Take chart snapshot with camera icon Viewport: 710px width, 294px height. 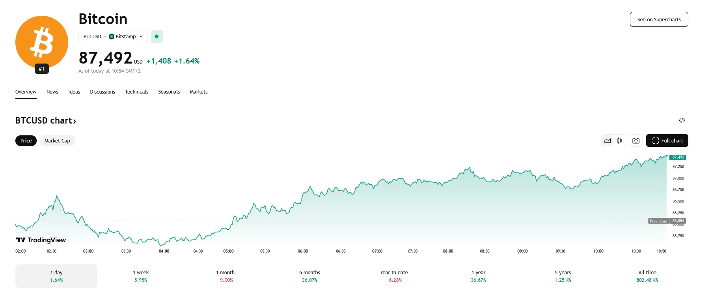tap(635, 140)
